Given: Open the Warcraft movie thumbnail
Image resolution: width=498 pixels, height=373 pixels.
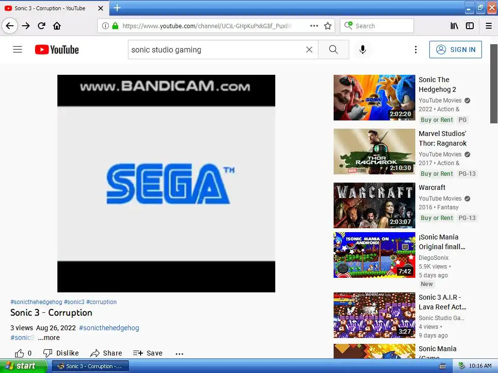Looking at the screenshot, I should [x=374, y=205].
